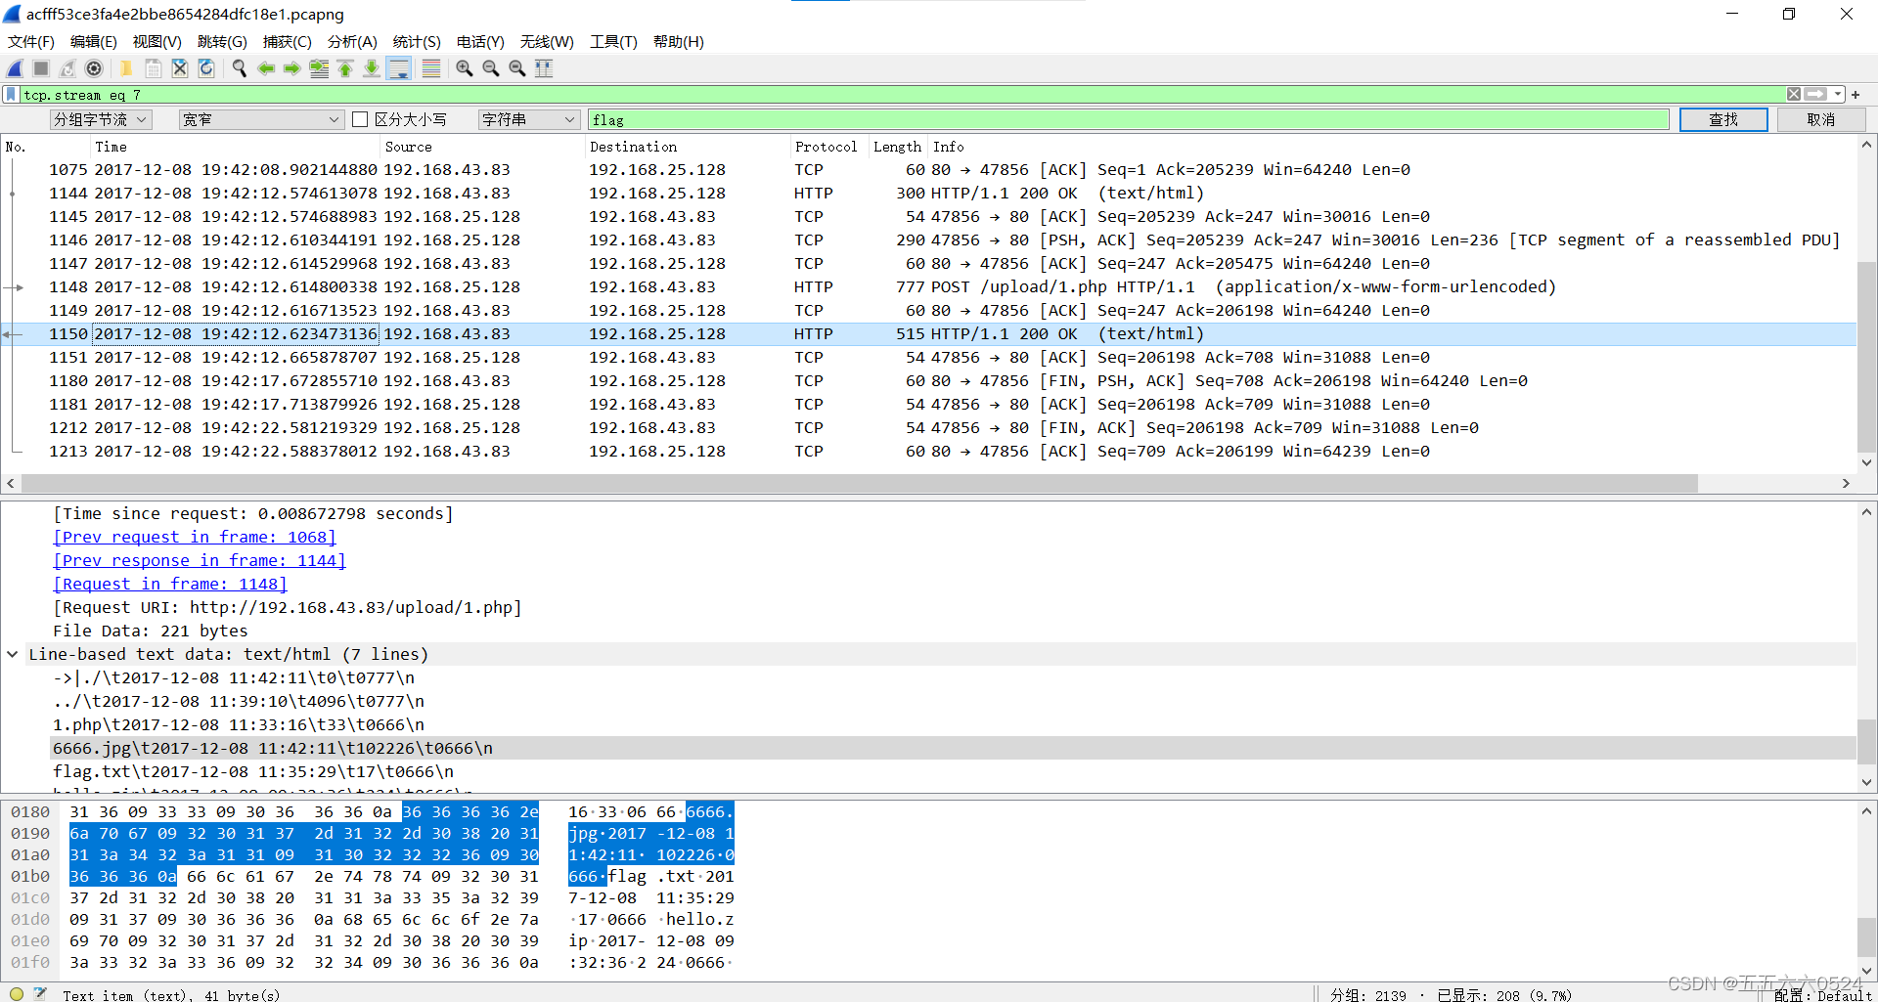The image size is (1878, 1002).
Task: Go forward in packet history
Action: [x=291, y=68]
